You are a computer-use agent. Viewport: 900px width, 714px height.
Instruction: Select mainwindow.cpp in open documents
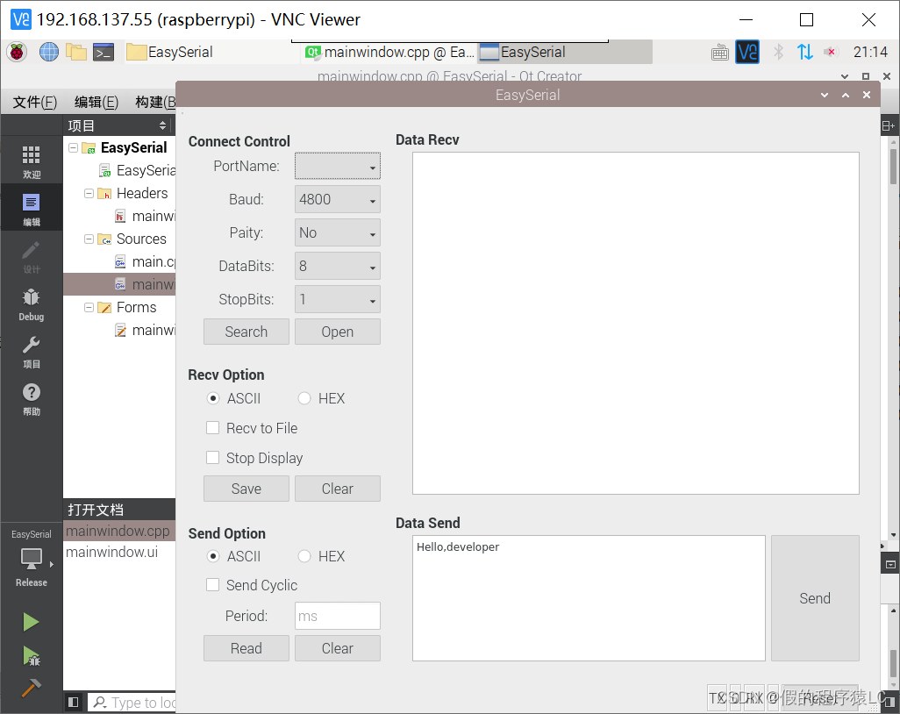point(119,531)
